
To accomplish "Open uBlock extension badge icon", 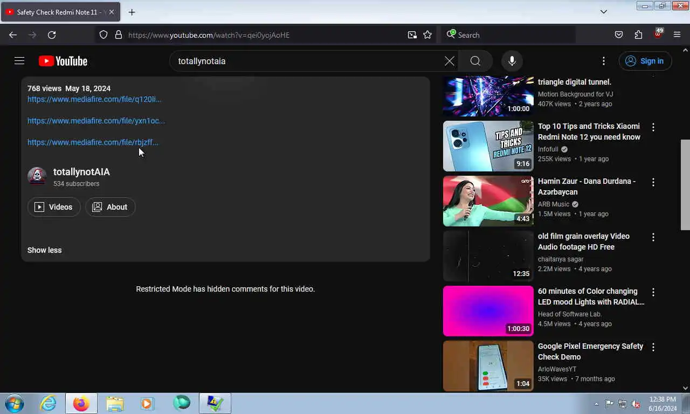I will pyautogui.click(x=658, y=34).
